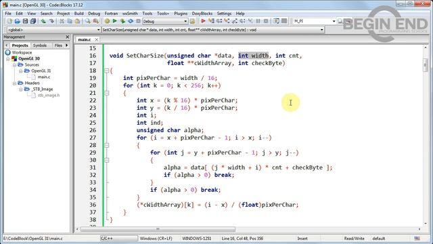Collapse the Sources folder node
The width and height of the screenshot is (433, 244).
point(14,65)
